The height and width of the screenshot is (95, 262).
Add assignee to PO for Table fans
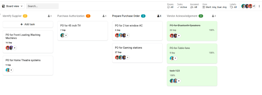(175, 58)
